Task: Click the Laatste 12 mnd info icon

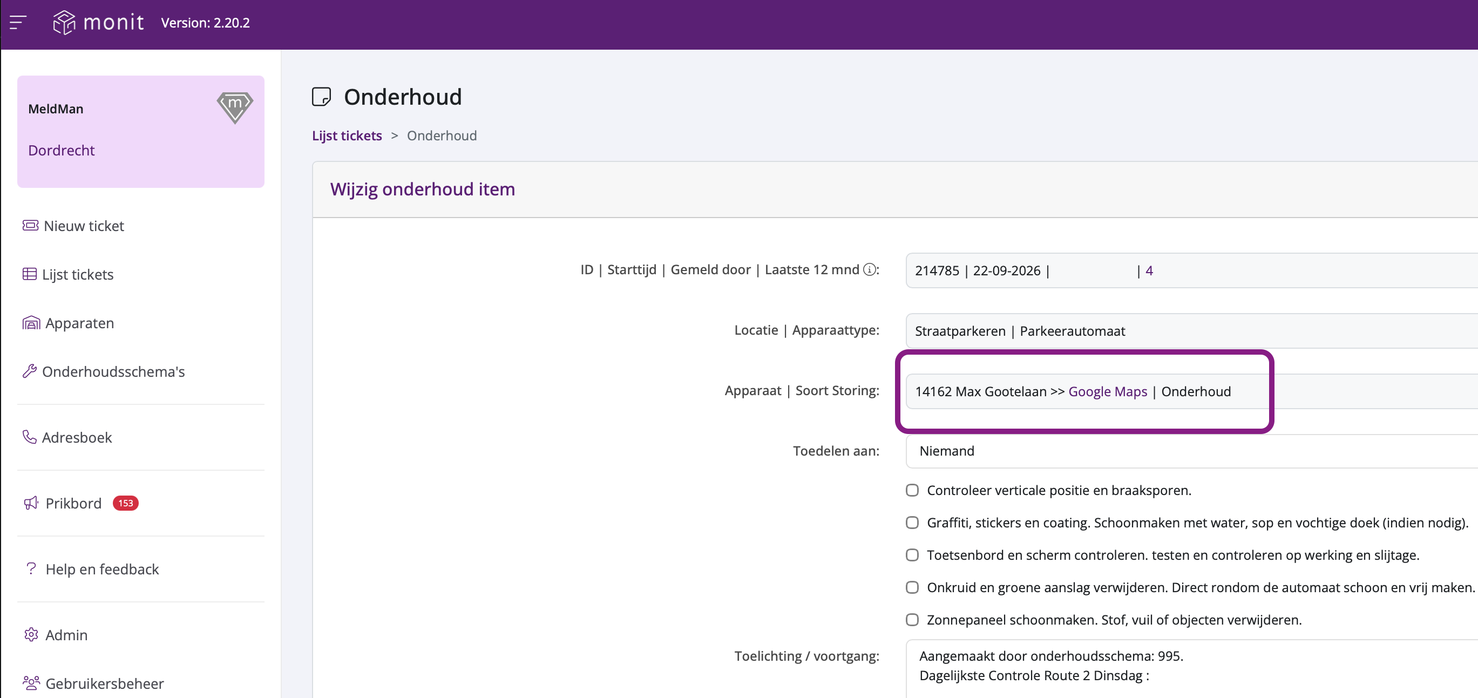Action: [870, 269]
